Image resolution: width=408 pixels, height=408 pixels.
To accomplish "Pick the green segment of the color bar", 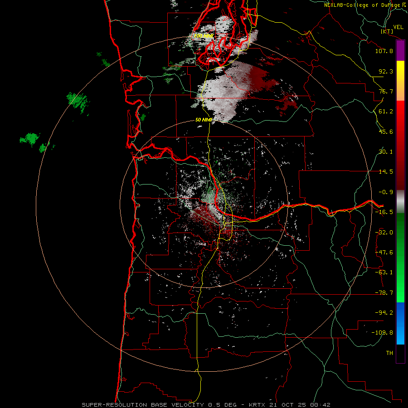I will (x=400, y=257).
